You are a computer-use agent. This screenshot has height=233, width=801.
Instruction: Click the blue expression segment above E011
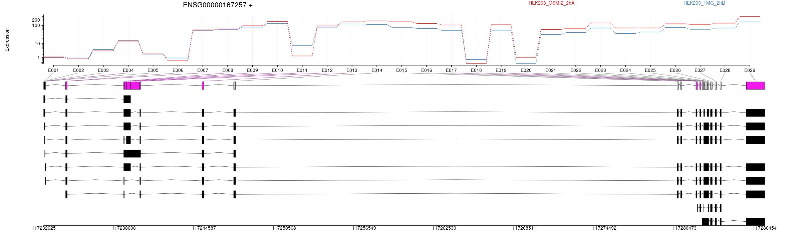click(x=302, y=45)
